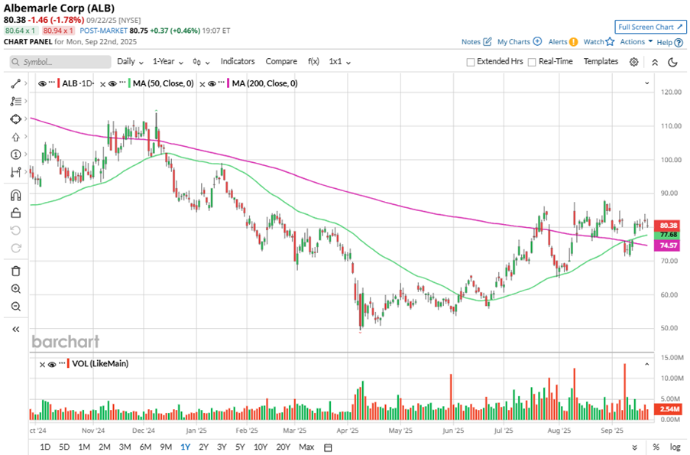Screen dimensions: 690x455
Task: Select the arrow marker tool
Action: point(16,137)
